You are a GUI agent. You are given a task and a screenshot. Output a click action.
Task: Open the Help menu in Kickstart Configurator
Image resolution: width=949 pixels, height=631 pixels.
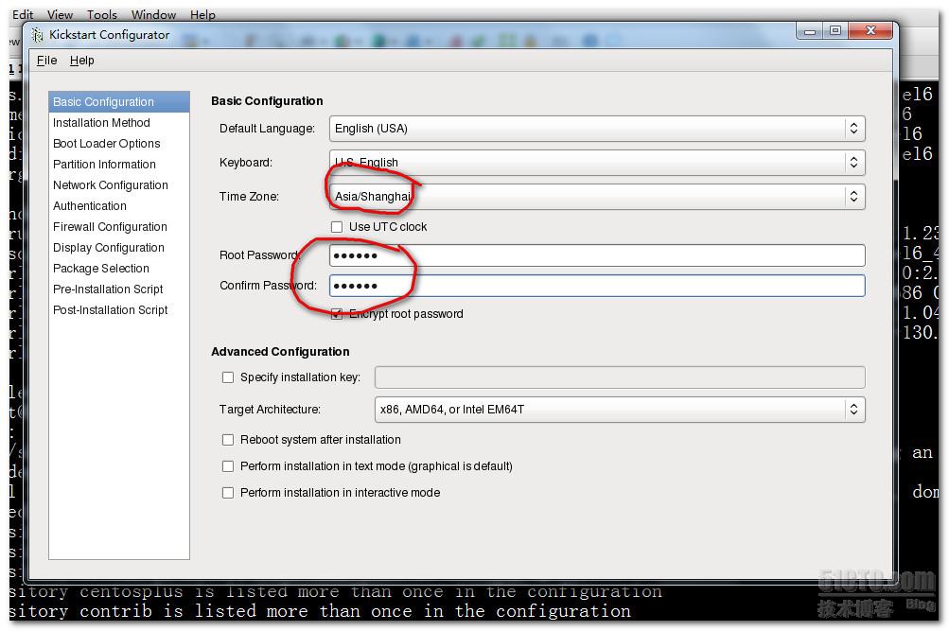click(81, 61)
